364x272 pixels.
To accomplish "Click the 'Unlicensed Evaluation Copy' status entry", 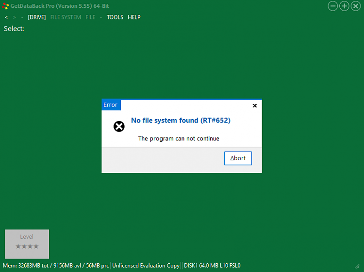I will (146, 266).
